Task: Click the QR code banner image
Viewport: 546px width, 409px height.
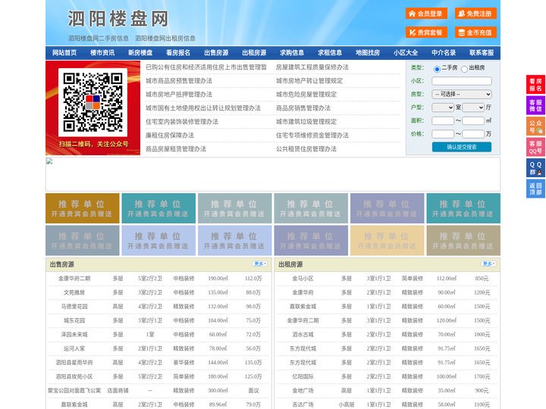Action: [93, 108]
